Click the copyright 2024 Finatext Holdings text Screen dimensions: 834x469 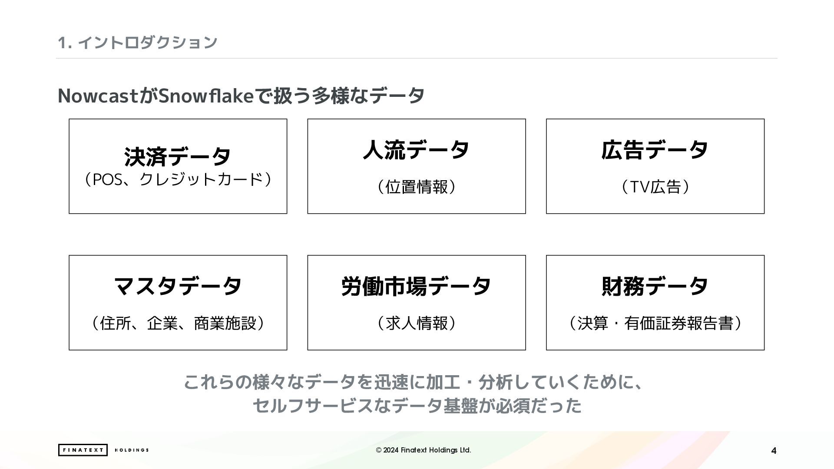(x=424, y=450)
